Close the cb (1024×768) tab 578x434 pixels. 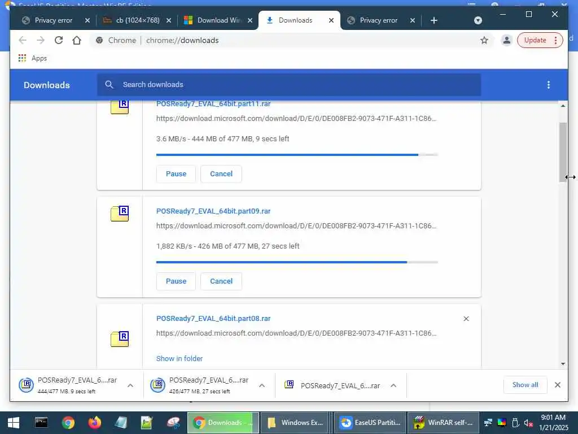(168, 20)
